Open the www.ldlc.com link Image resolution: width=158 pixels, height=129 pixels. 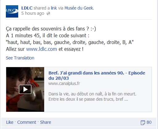tap(42, 49)
